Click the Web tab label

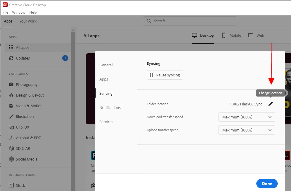point(260,36)
